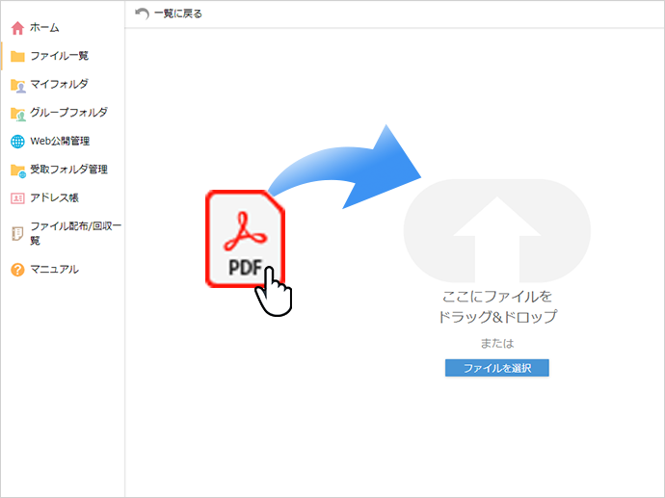
Task: Select ファイル一覧 menu item
Action: (60, 56)
